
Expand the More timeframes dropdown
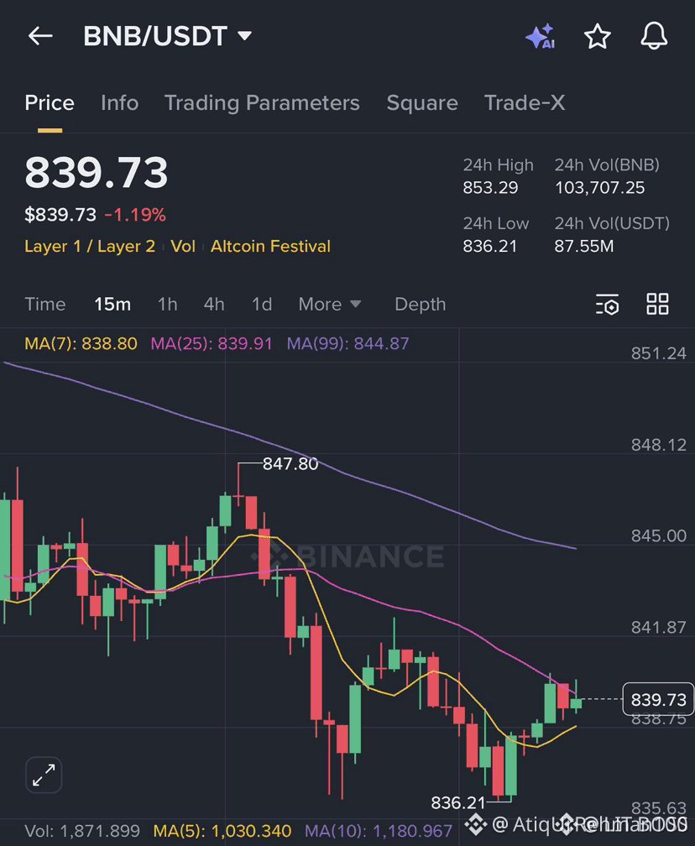[x=330, y=305]
